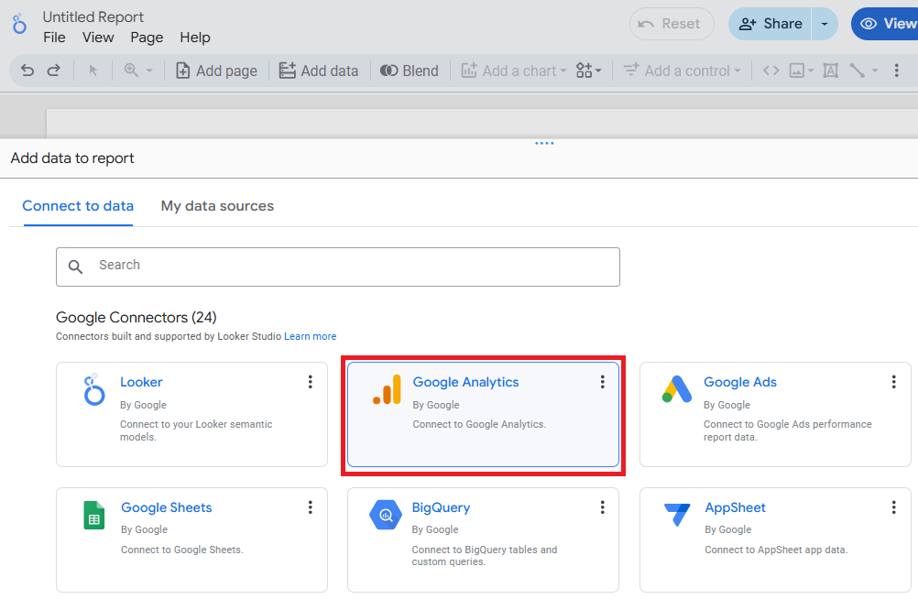The width and height of the screenshot is (918, 599).
Task: Switch to the My data sources tab
Action: (x=217, y=206)
